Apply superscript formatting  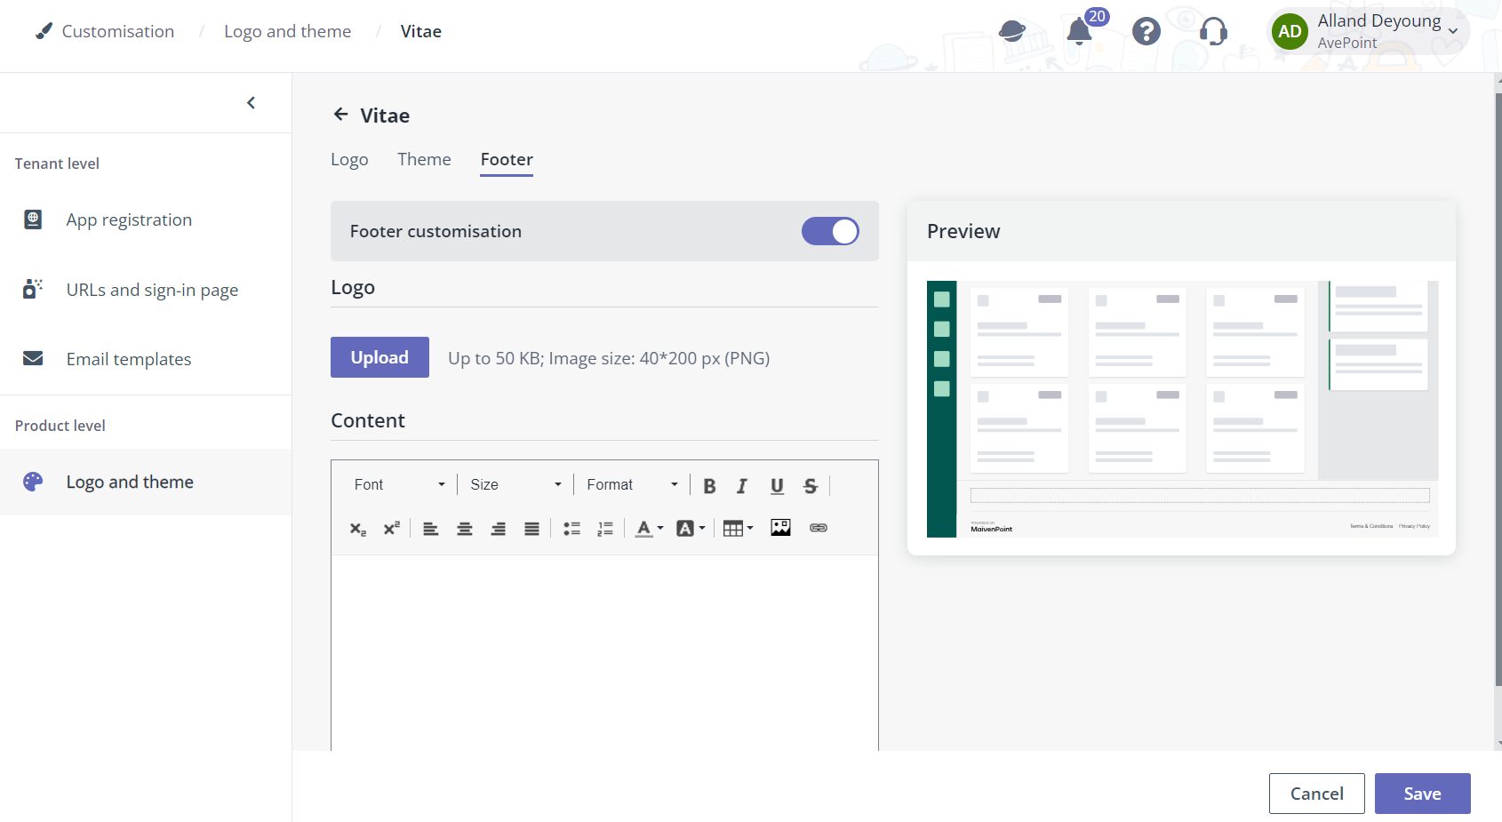(391, 529)
